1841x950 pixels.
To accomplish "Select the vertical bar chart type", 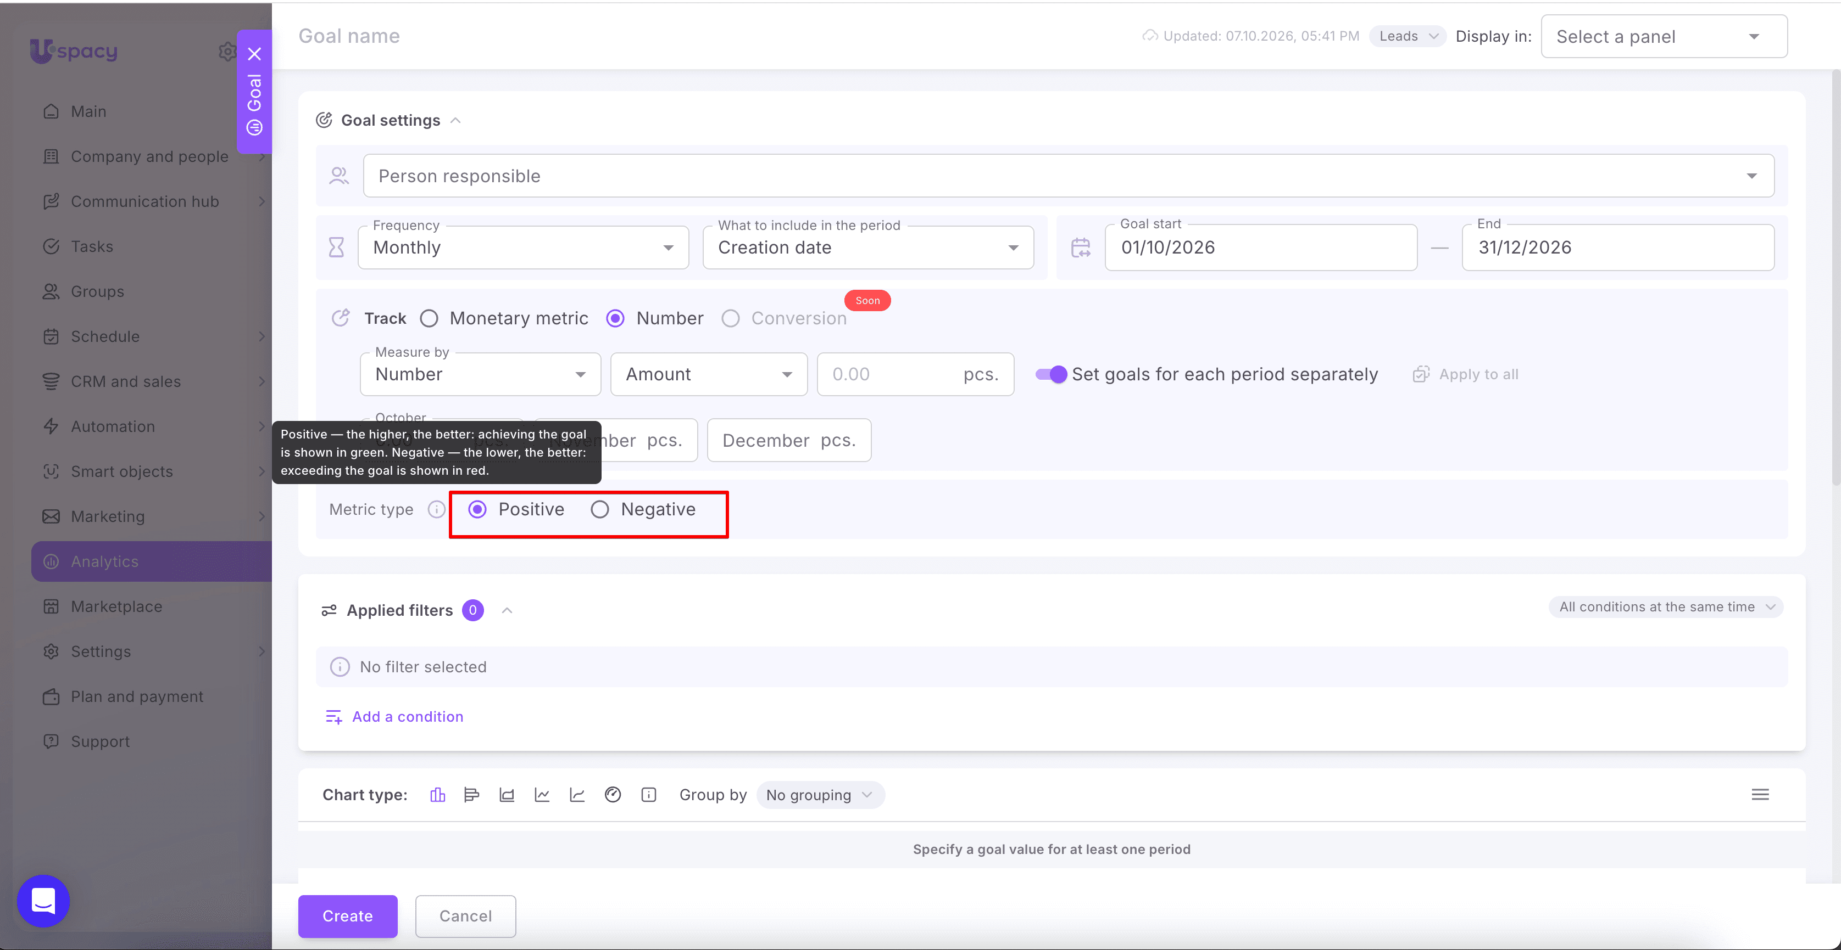I will click(x=437, y=794).
